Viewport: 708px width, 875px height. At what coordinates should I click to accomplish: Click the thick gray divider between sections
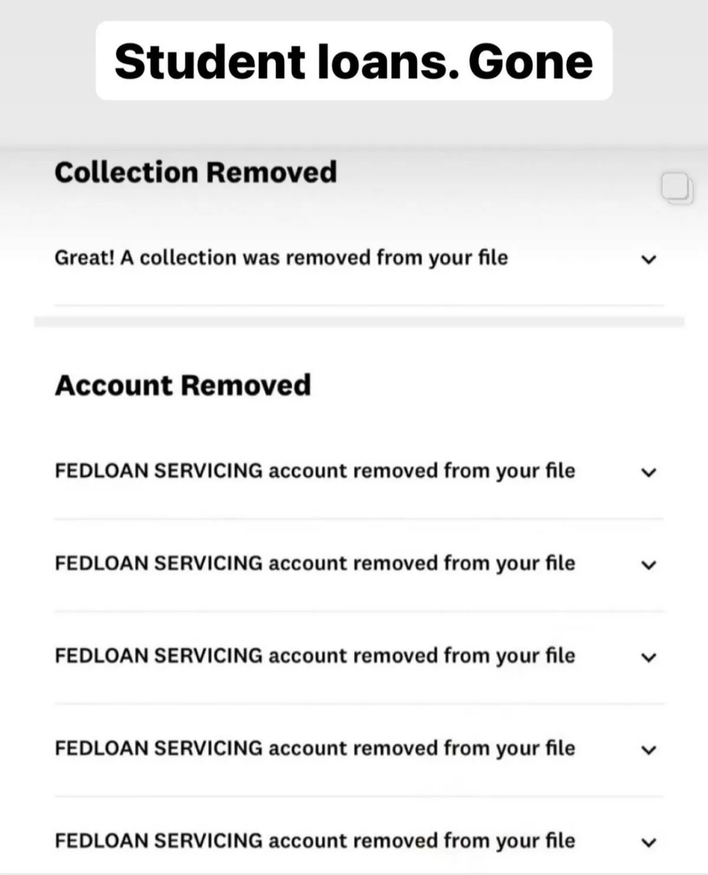coord(359,322)
